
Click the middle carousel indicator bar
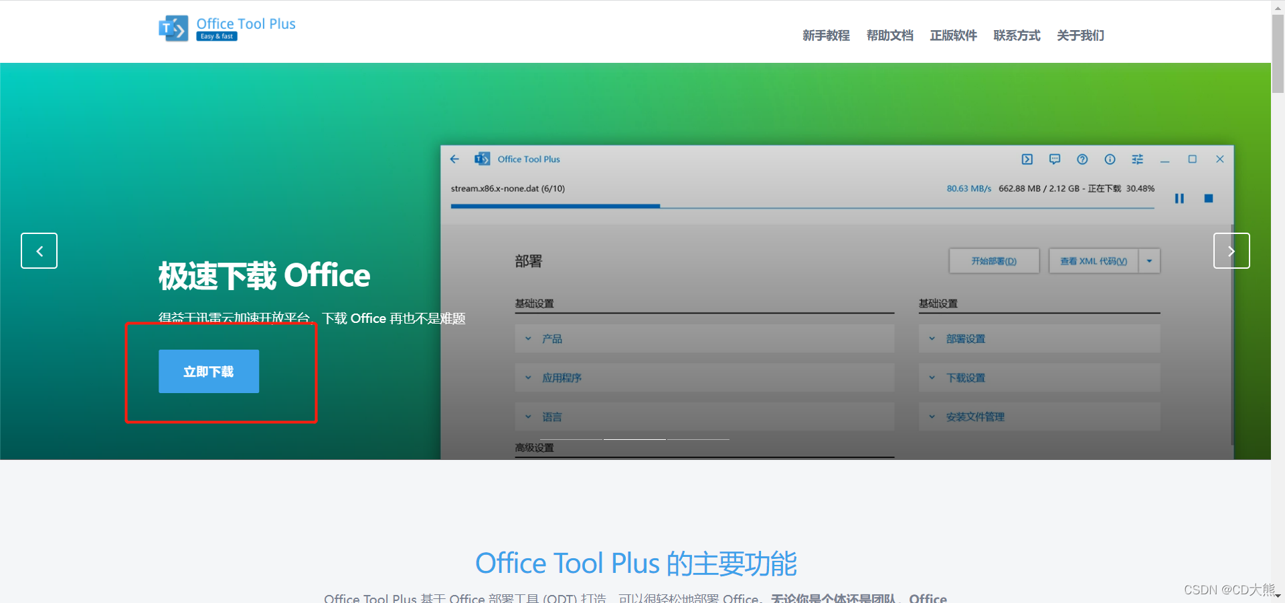(634, 439)
